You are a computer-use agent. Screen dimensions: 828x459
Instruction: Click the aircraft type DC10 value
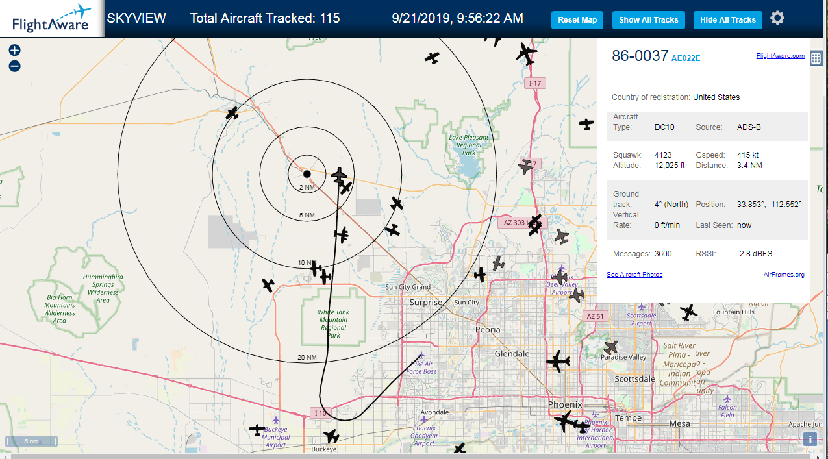pos(664,127)
